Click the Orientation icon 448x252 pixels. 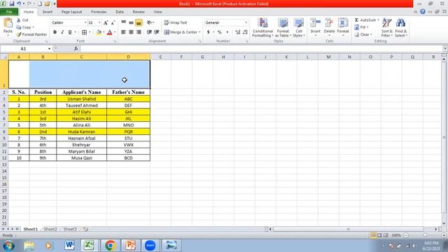149,22
